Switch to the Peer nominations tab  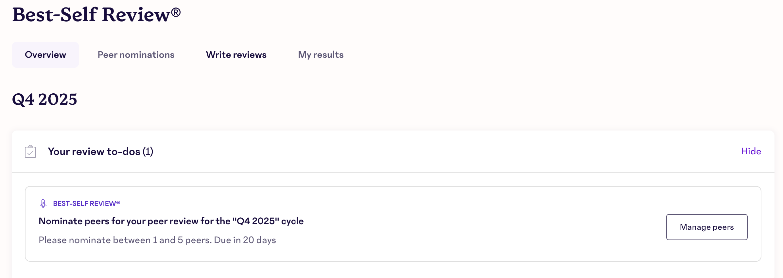(136, 54)
